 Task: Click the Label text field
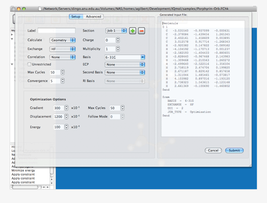click(57, 30)
